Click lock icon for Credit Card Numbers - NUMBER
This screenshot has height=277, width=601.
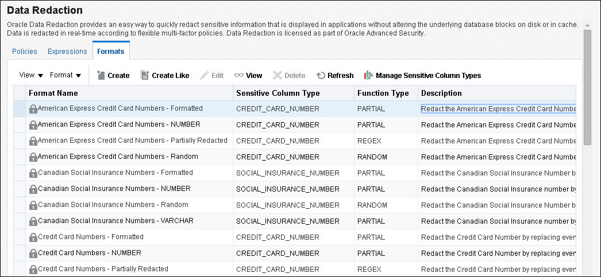tap(33, 253)
